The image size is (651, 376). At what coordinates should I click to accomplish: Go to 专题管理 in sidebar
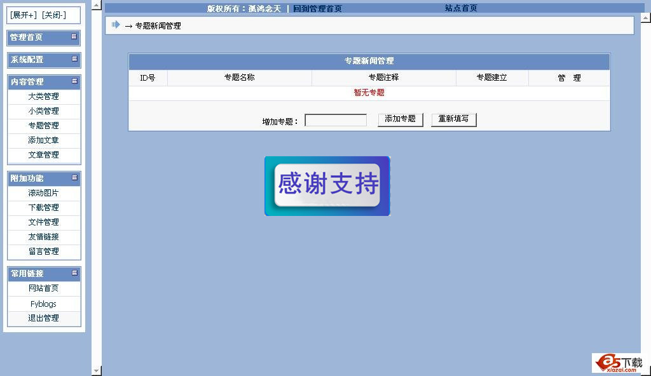44,125
